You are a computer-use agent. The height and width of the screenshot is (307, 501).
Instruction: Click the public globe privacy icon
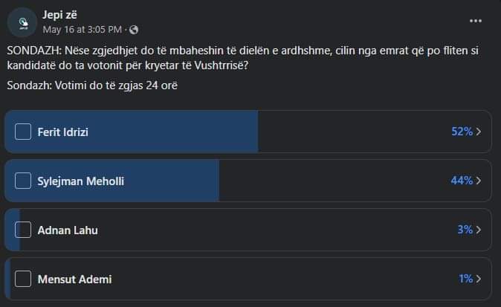[134, 30]
